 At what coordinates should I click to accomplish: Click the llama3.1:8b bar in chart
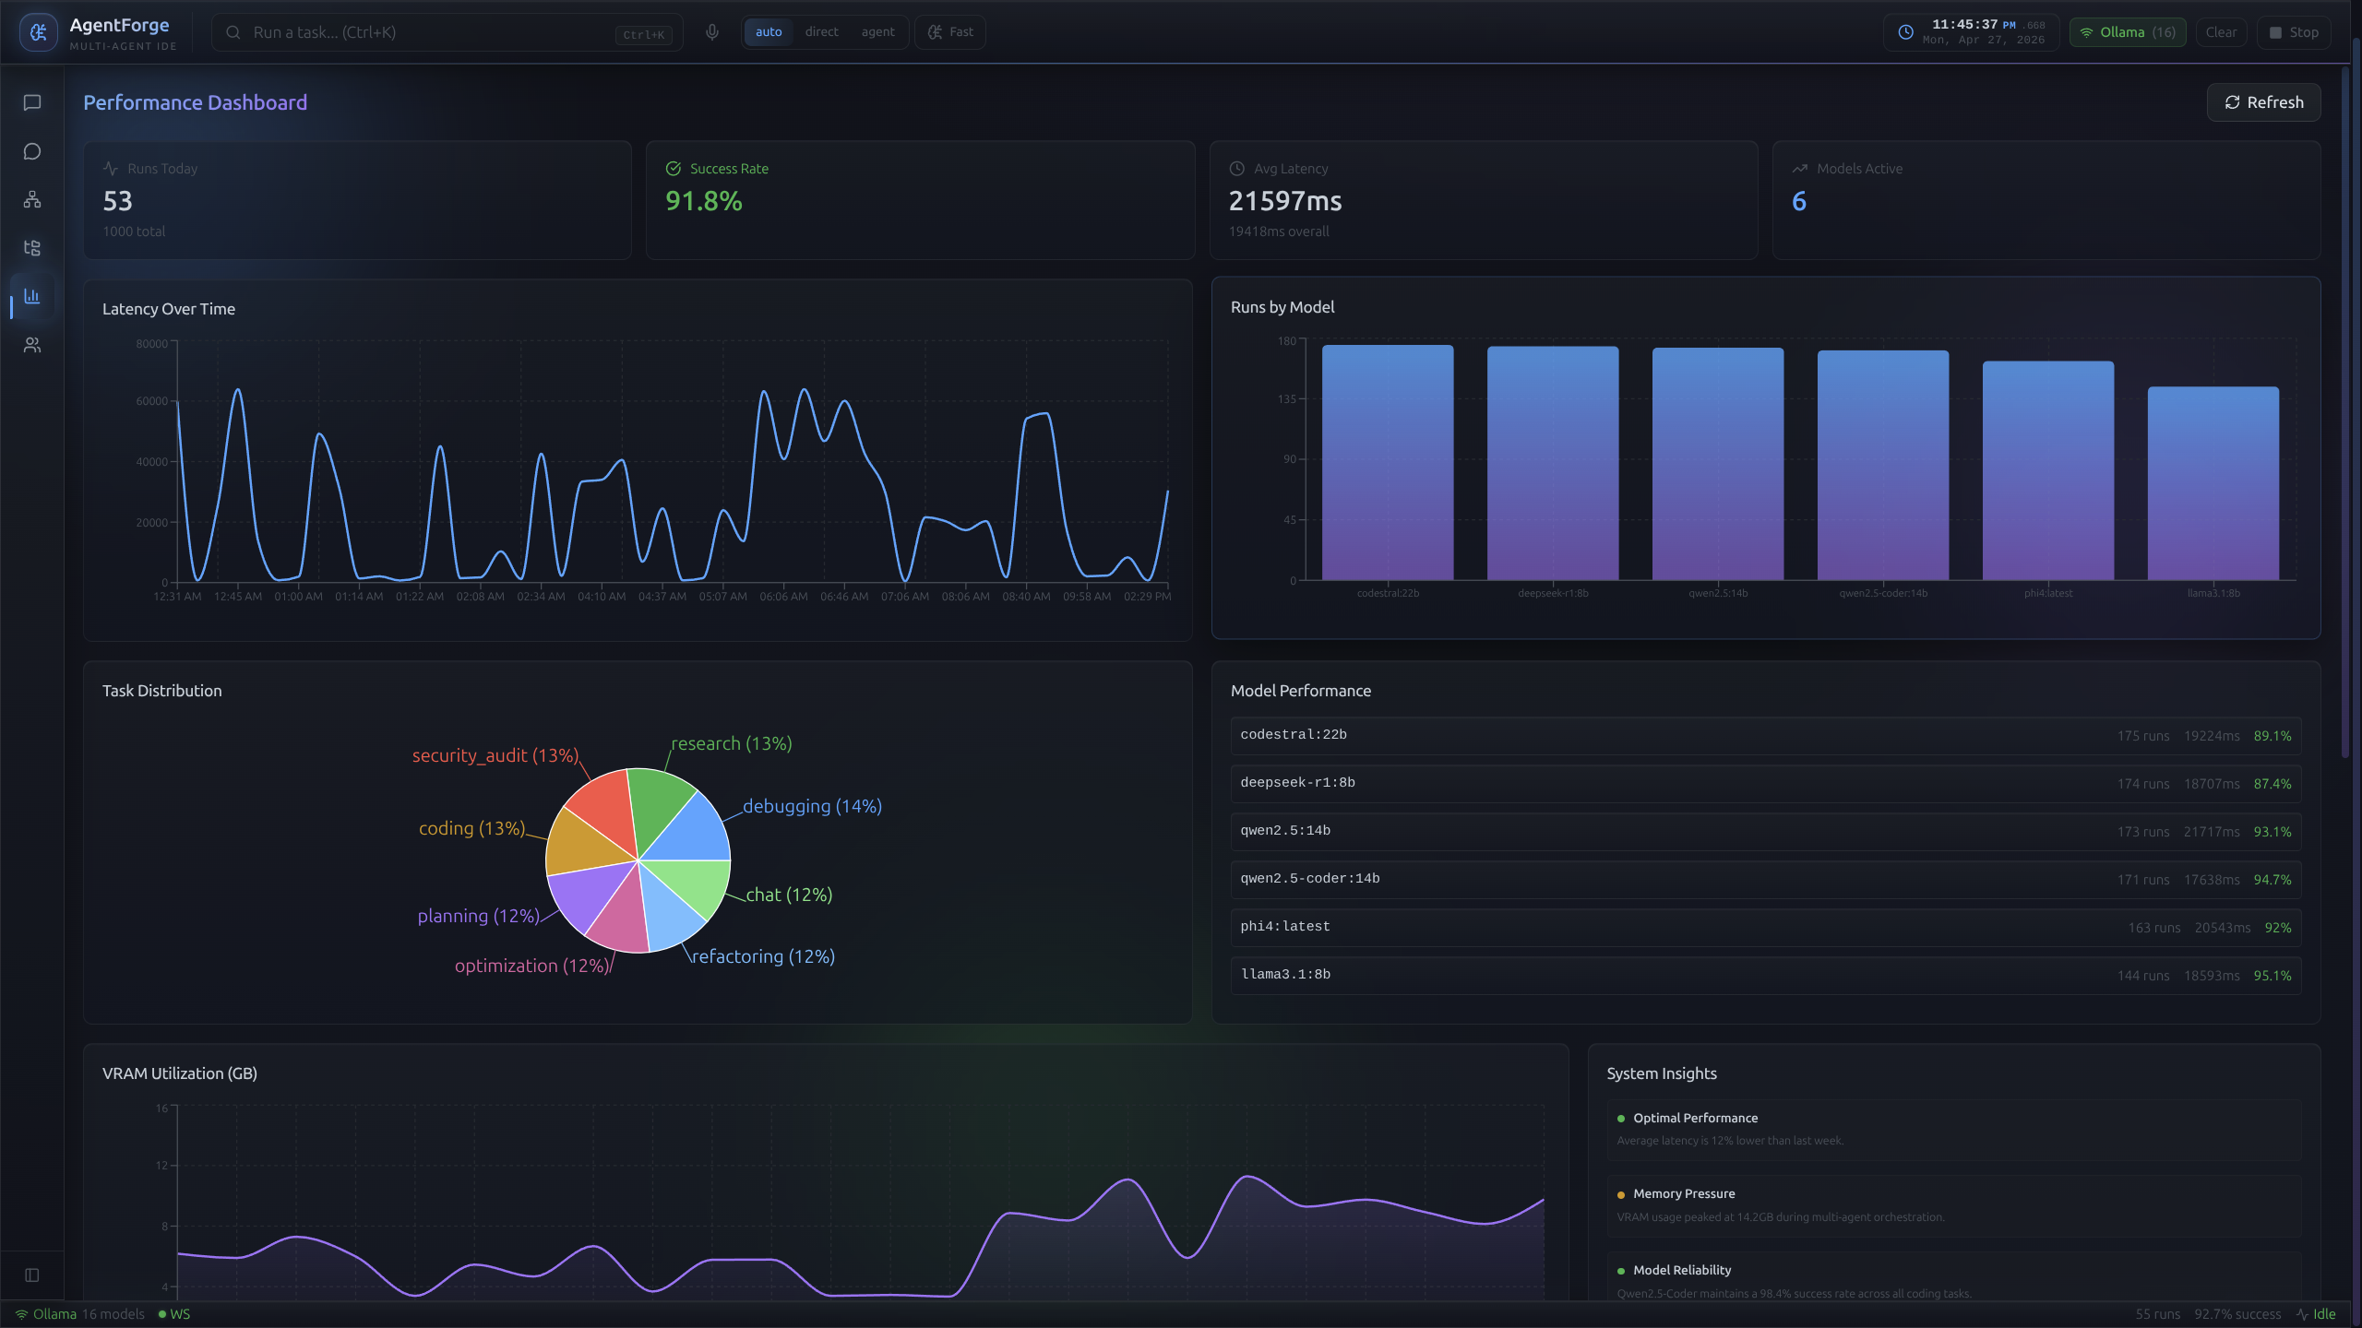coord(2213,483)
